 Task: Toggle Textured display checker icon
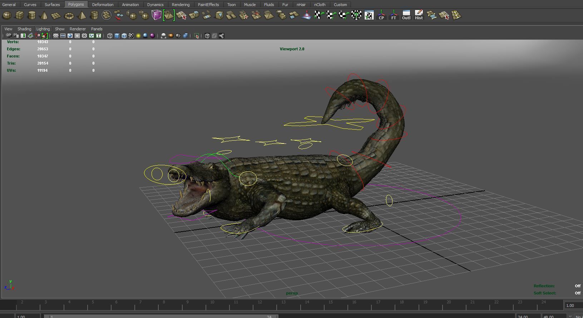pos(131,36)
